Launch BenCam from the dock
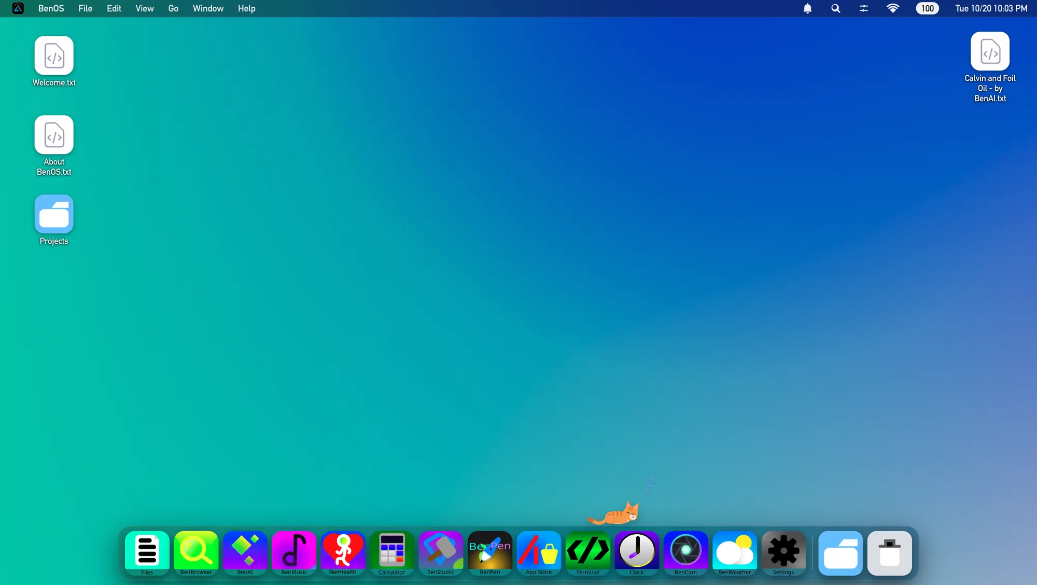 pos(685,552)
